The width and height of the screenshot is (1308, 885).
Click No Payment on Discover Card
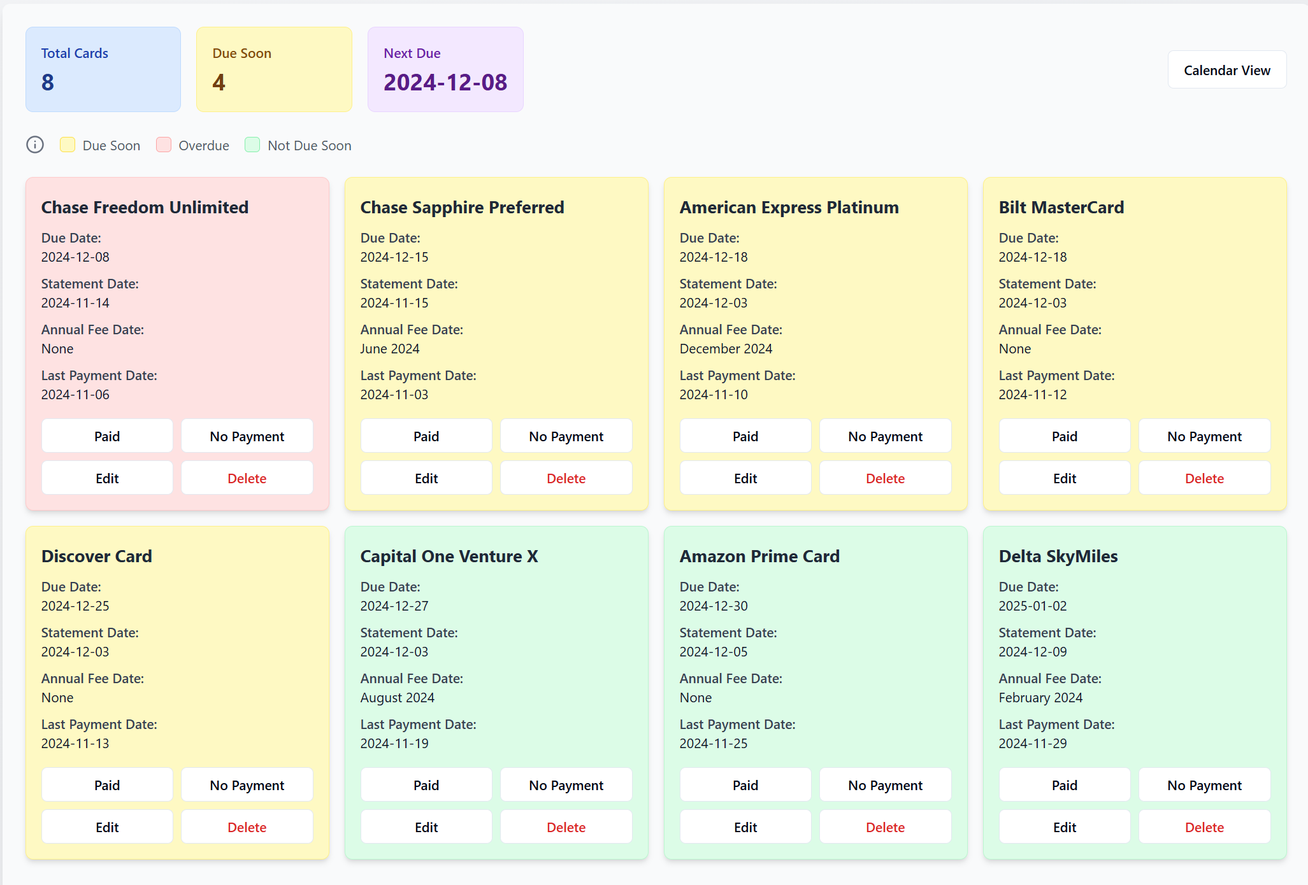pyautogui.click(x=247, y=785)
